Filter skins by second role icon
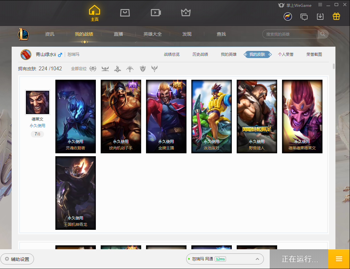 [105, 69]
